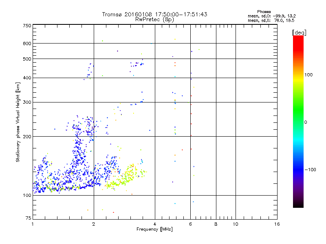Viewport: 326px width, 244px height.
Task: Click the x-axis tick label '2'
Action: coord(94,224)
